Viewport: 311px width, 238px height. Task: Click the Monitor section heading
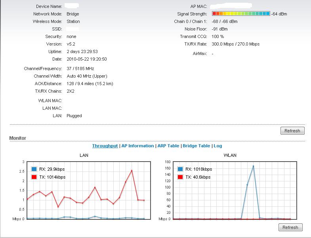click(18, 138)
